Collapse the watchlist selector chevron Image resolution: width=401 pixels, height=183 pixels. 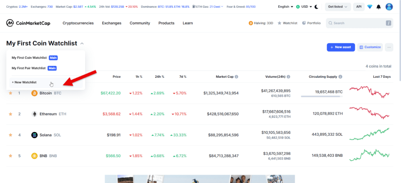(x=82, y=44)
